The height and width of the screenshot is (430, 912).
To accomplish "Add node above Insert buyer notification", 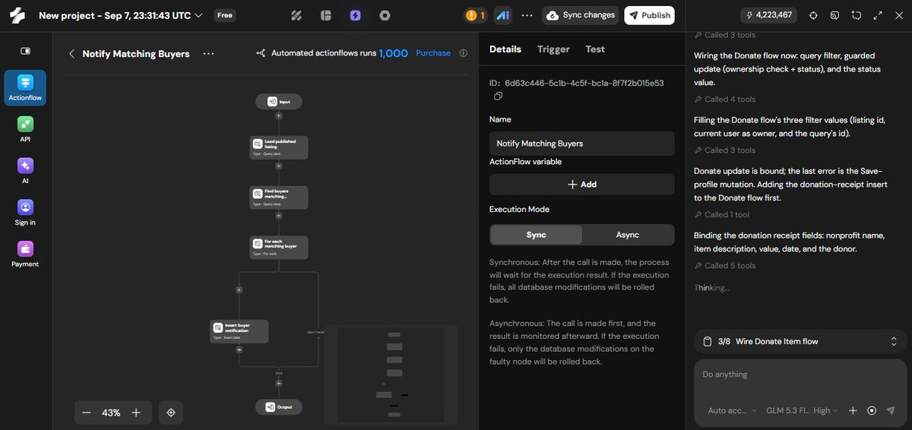I will pos(239,289).
